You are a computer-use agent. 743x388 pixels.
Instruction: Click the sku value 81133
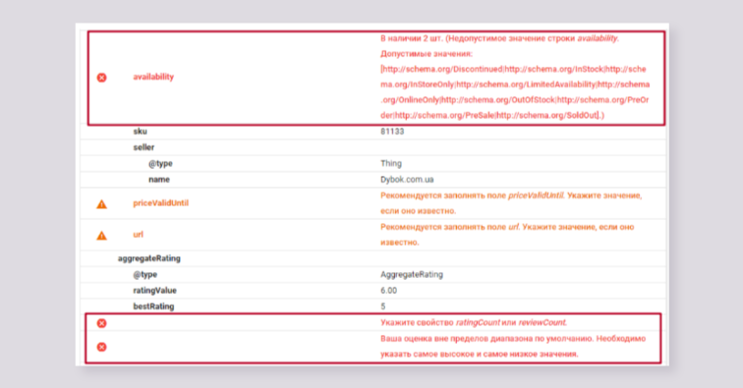392,132
